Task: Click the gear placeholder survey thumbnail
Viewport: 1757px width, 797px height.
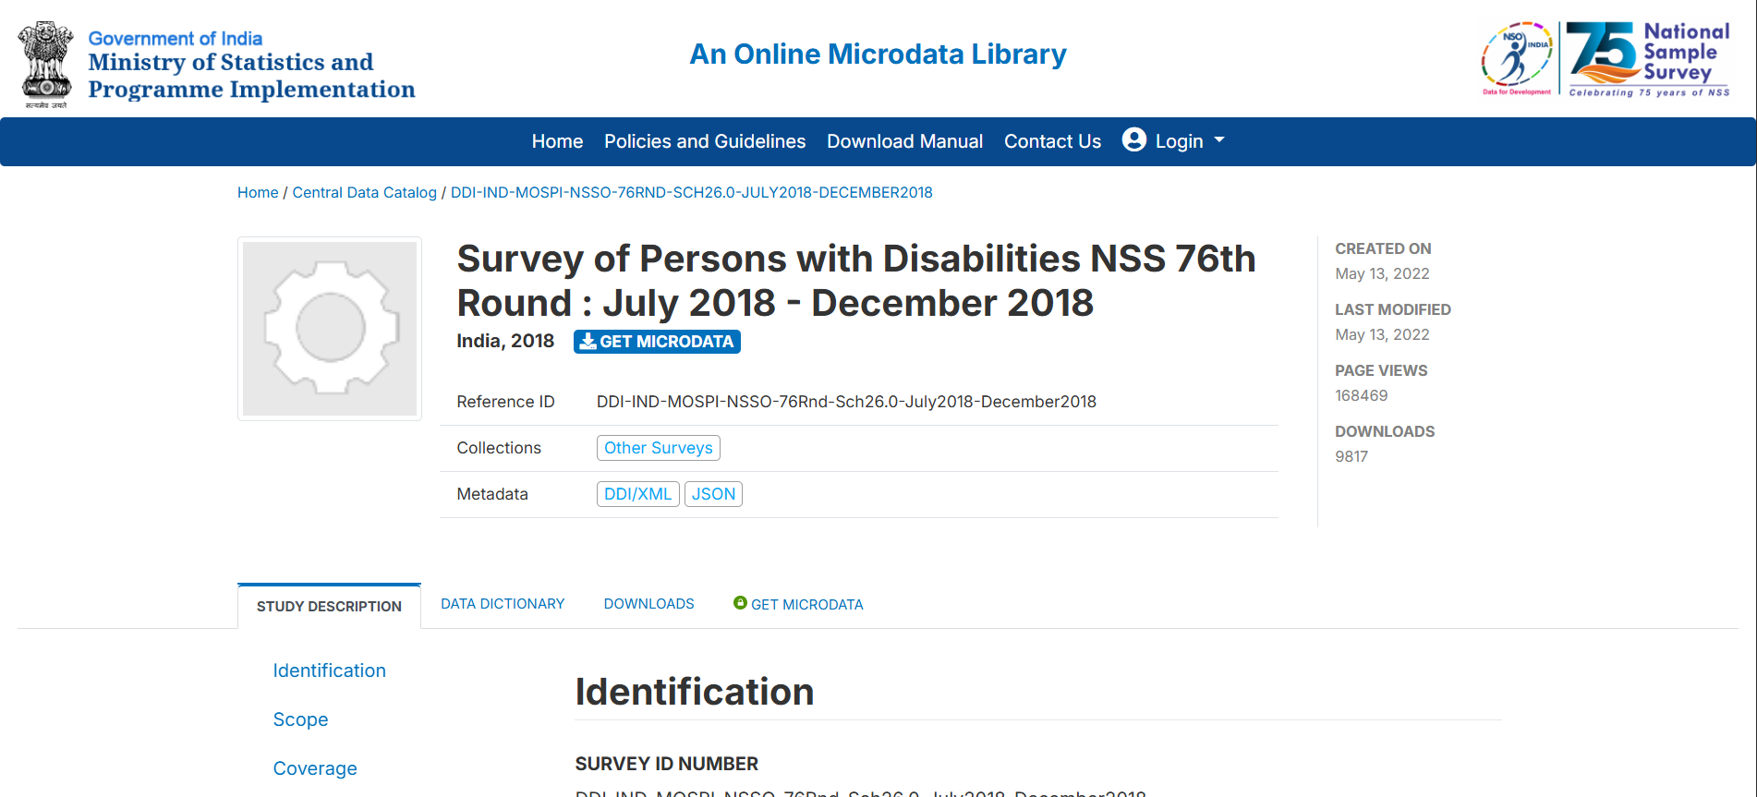Action: coord(330,329)
